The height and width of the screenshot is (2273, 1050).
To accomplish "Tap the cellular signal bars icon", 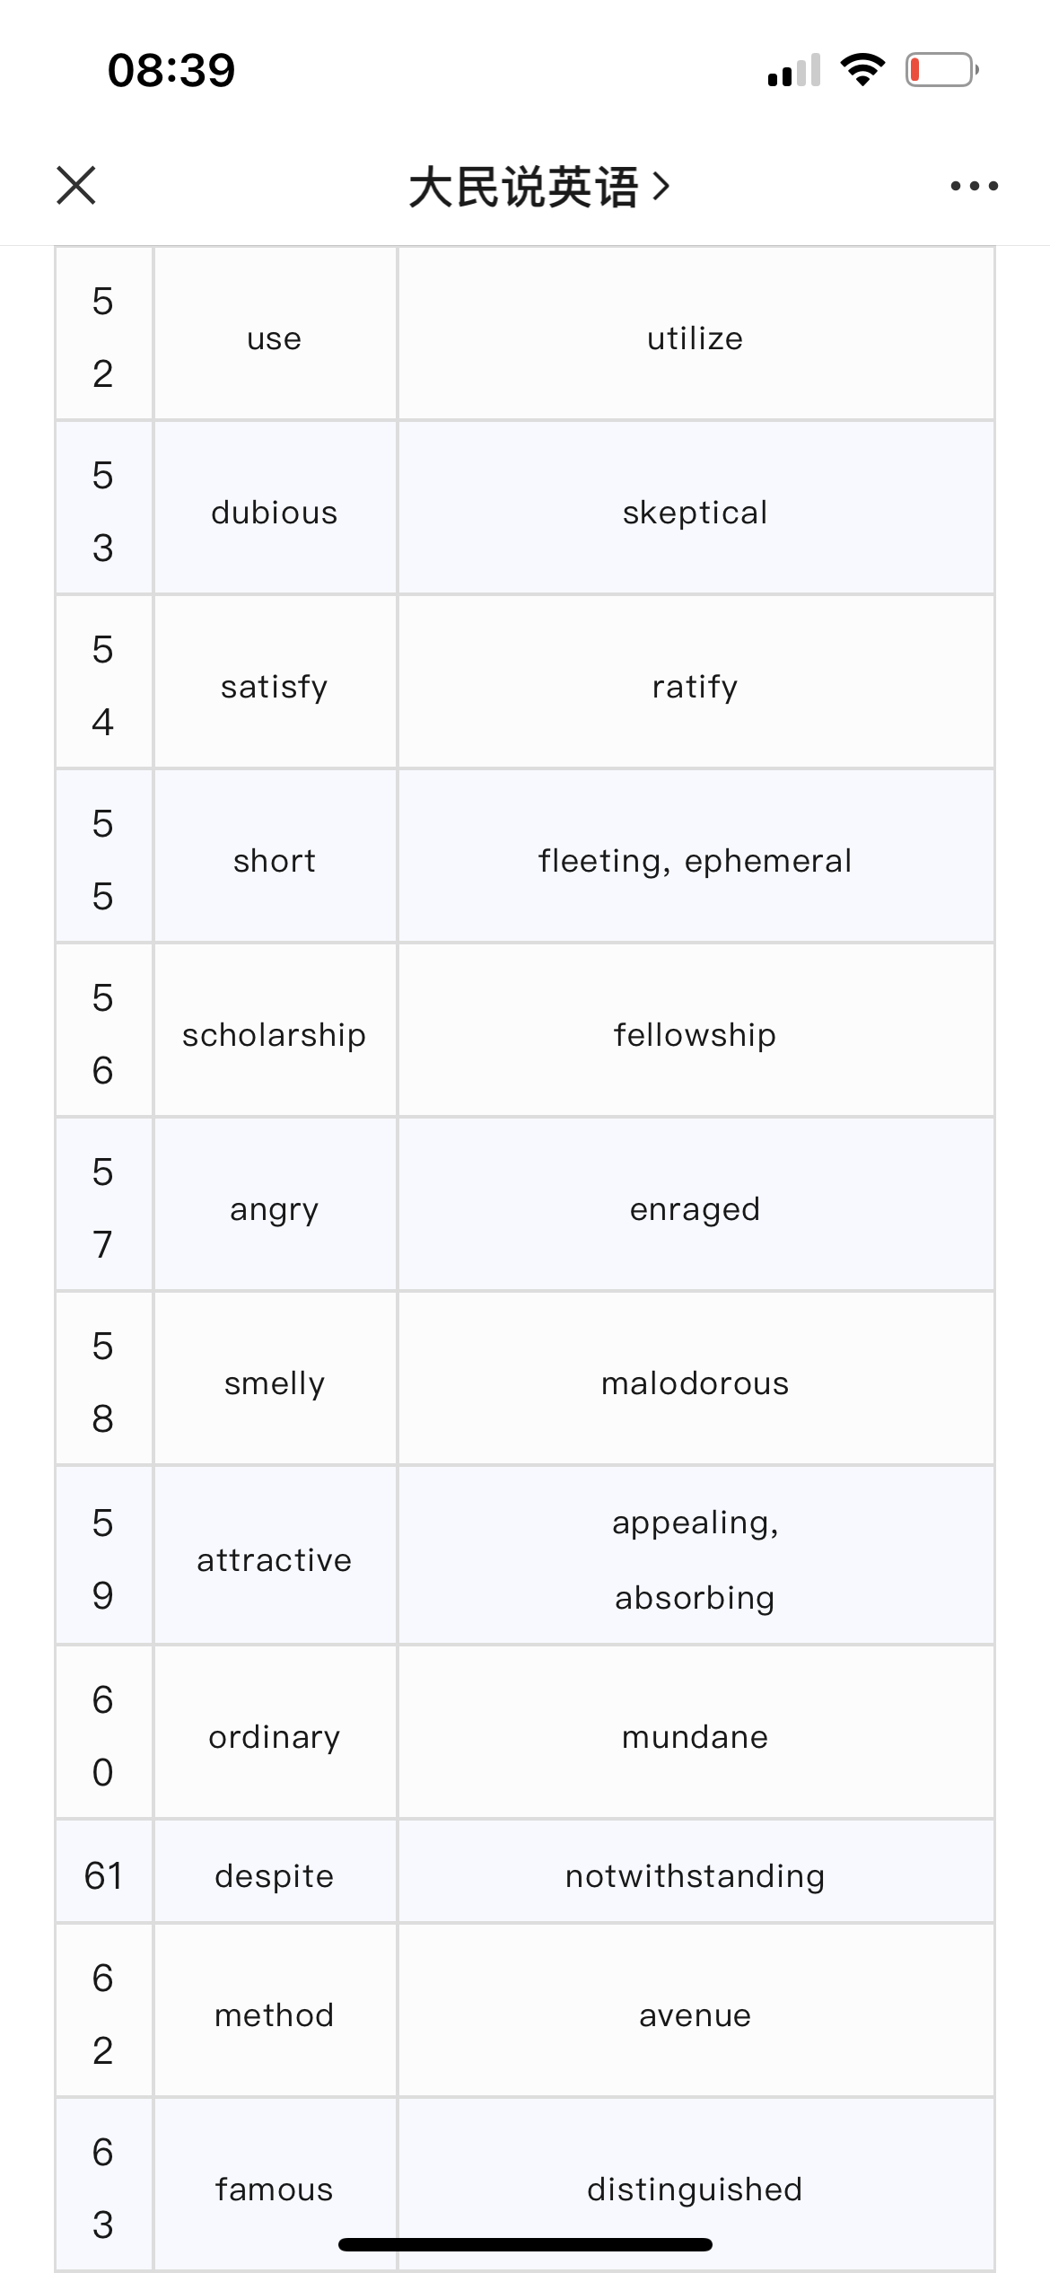I will pyautogui.click(x=794, y=70).
